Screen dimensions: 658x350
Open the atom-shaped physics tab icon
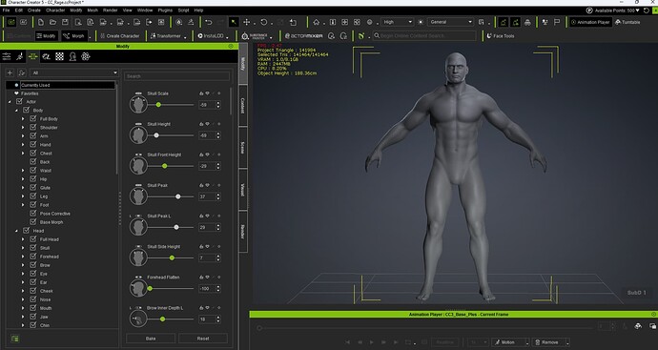click(86, 56)
